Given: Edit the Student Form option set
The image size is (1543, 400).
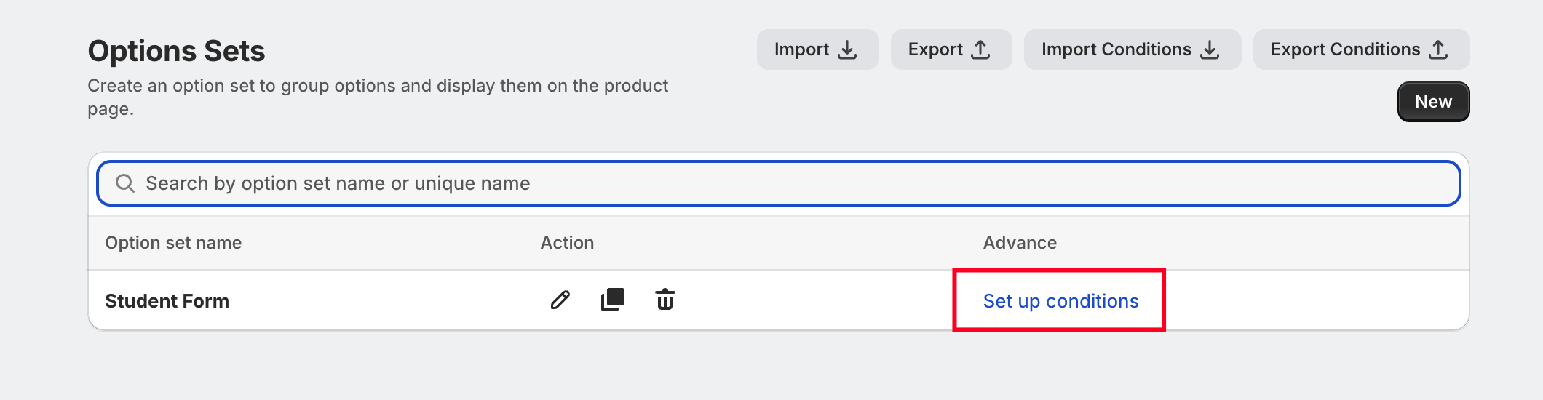Looking at the screenshot, I should (560, 300).
